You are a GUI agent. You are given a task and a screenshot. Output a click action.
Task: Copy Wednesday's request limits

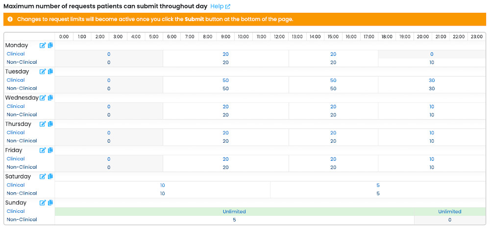[50, 98]
